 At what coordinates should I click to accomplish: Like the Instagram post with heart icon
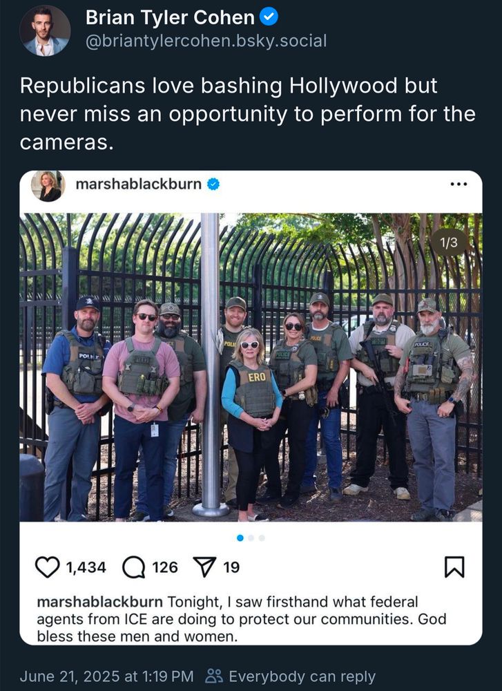tap(47, 567)
